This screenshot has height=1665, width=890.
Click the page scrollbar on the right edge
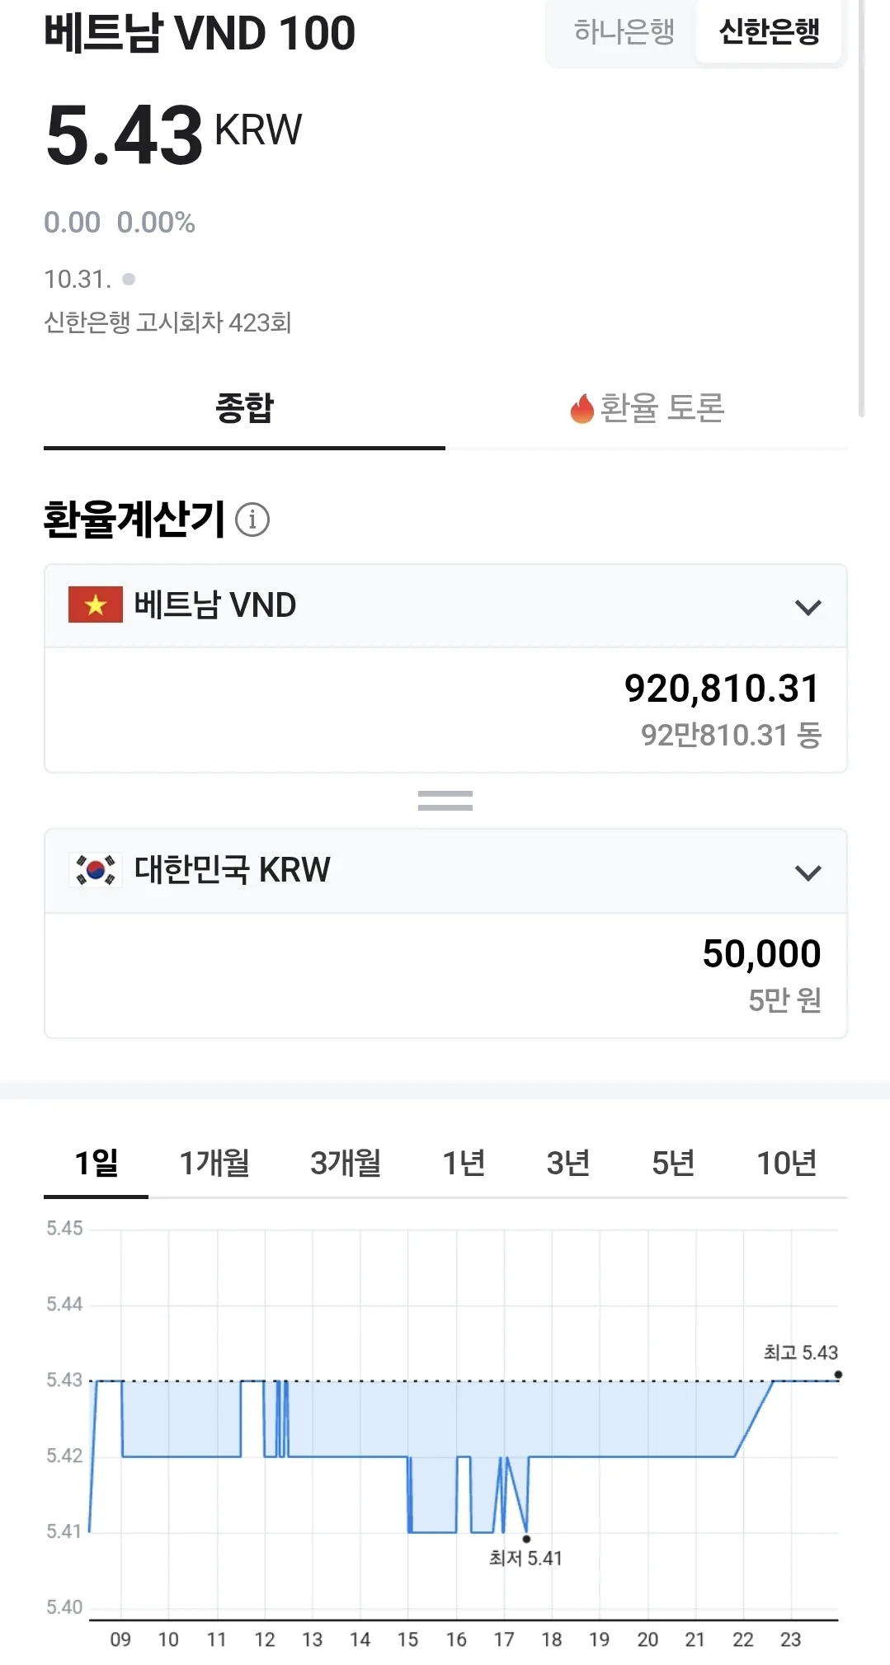(862, 206)
